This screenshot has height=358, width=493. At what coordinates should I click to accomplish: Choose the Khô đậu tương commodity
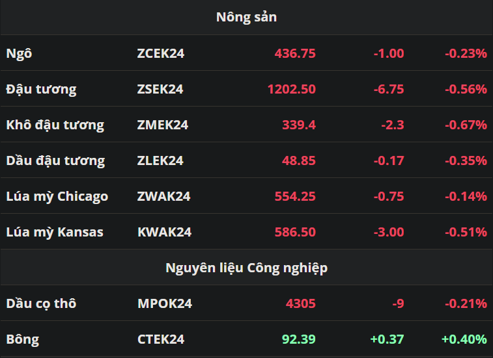point(55,125)
